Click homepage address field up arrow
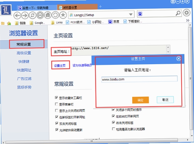The width and height of the screenshot is (194, 144). pos(168,47)
